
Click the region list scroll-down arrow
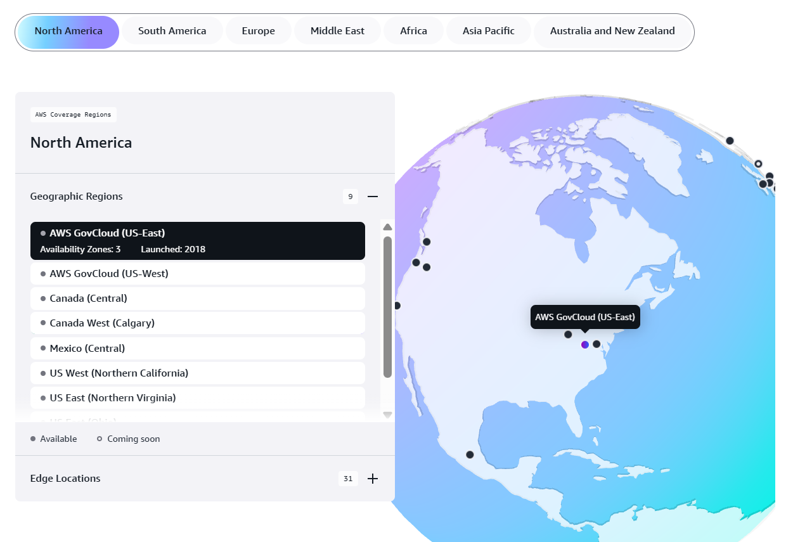pos(387,415)
